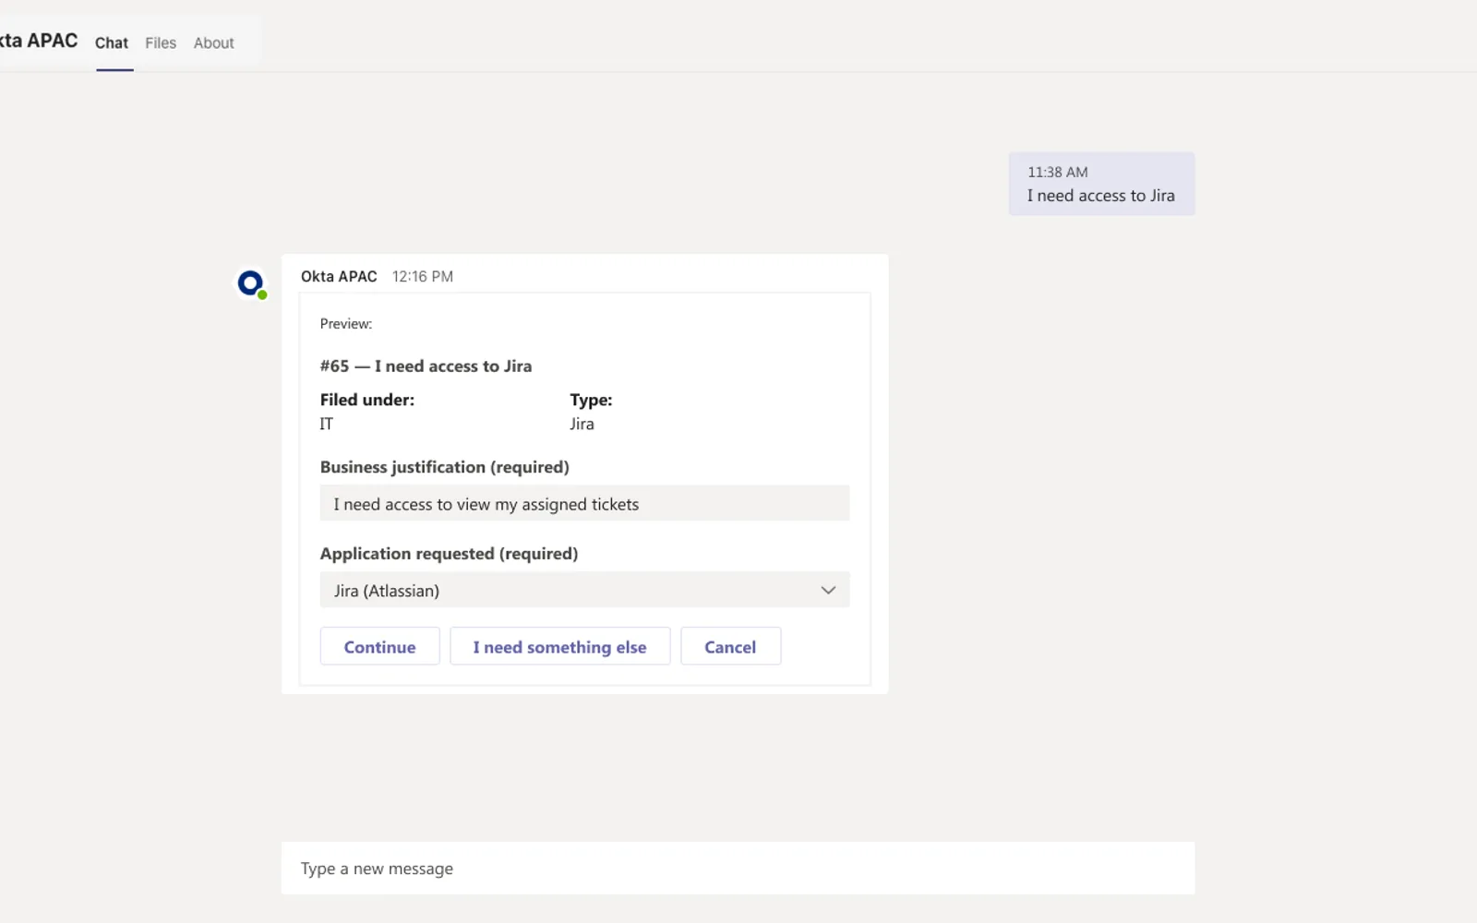This screenshot has width=1477, height=923.
Task: Switch to the Files tab
Action: click(161, 42)
